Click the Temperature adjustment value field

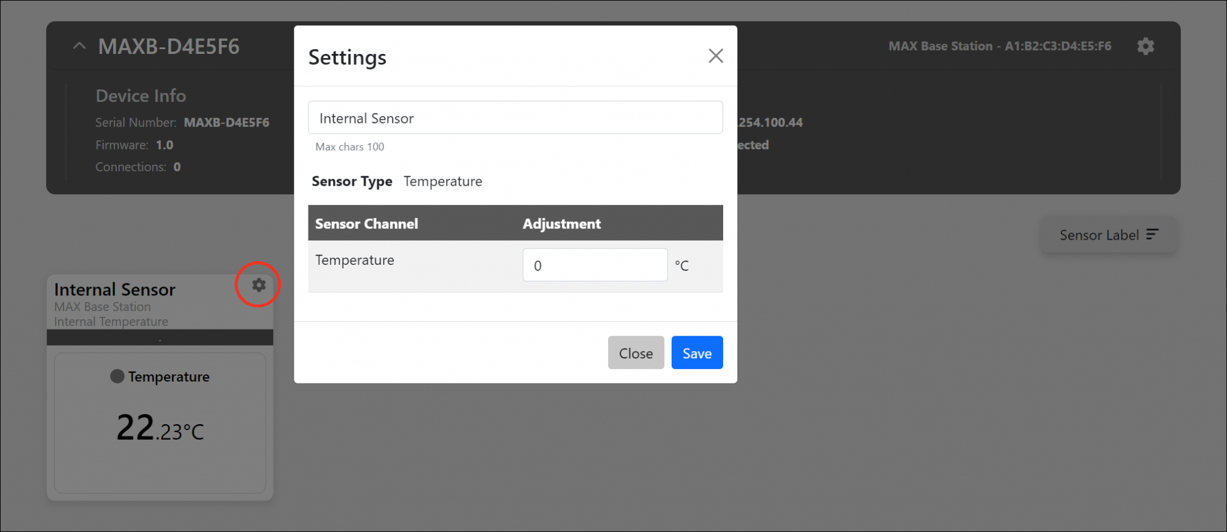point(594,265)
